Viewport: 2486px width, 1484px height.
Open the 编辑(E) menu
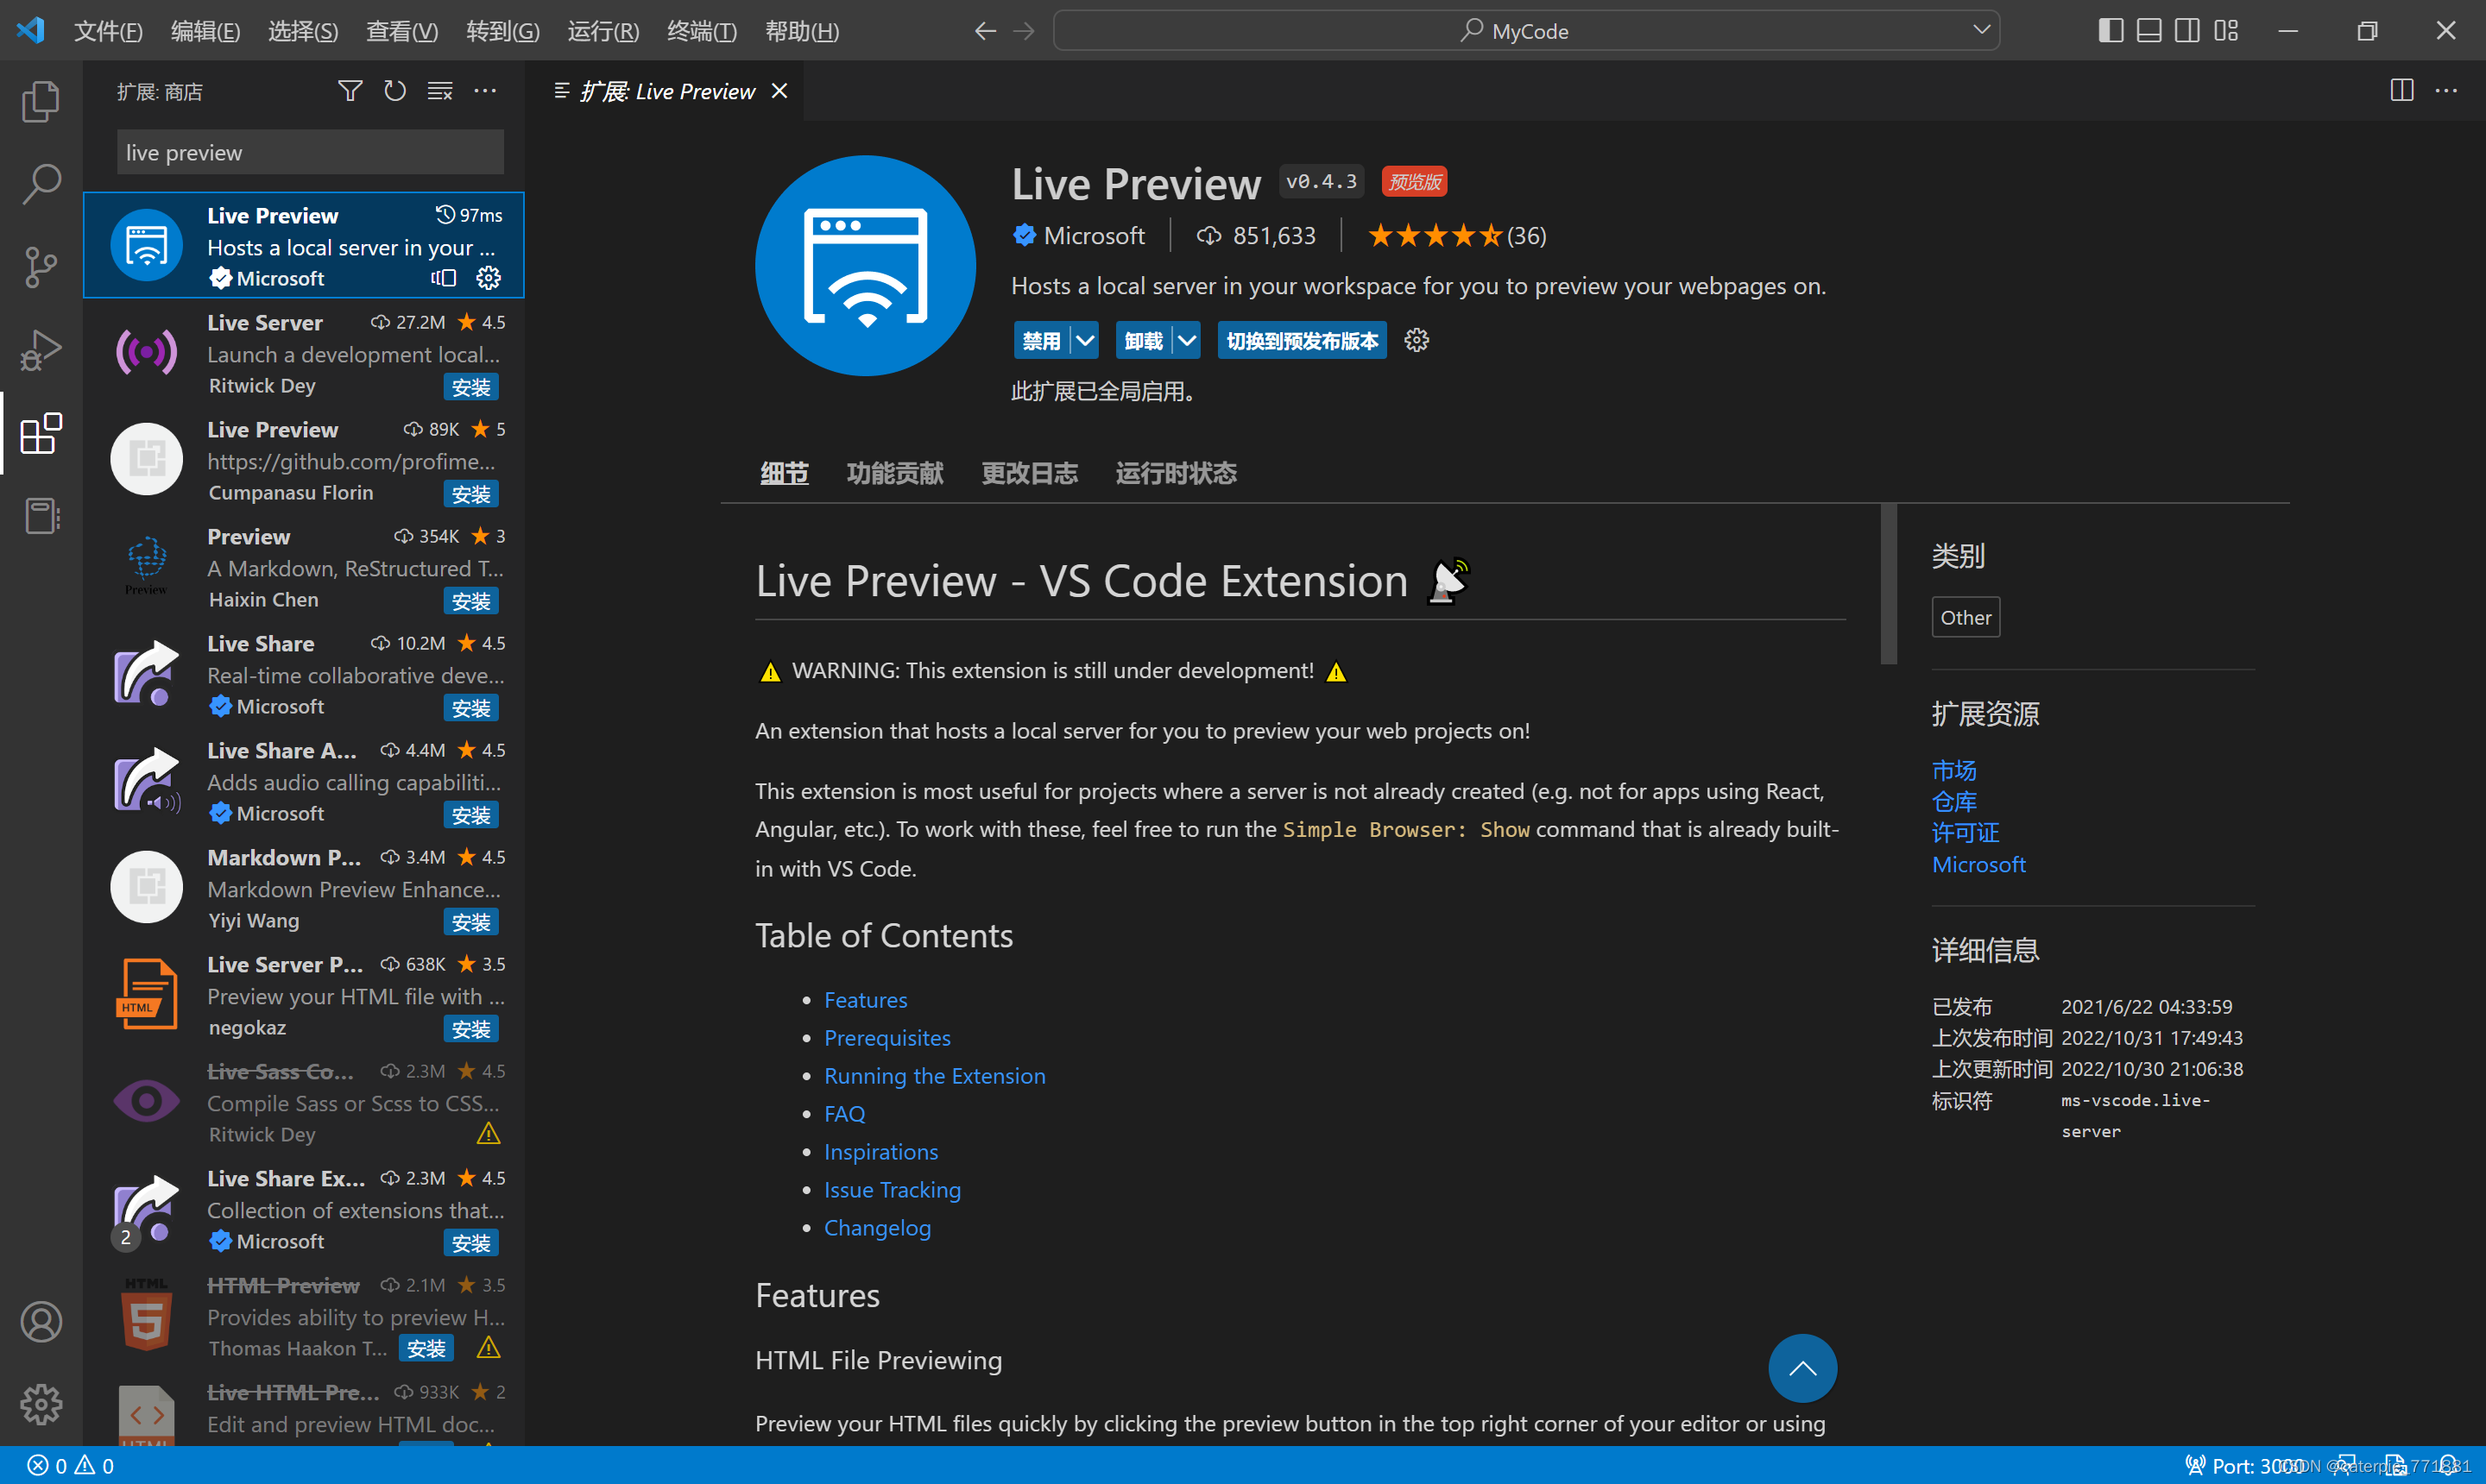pyautogui.click(x=205, y=31)
